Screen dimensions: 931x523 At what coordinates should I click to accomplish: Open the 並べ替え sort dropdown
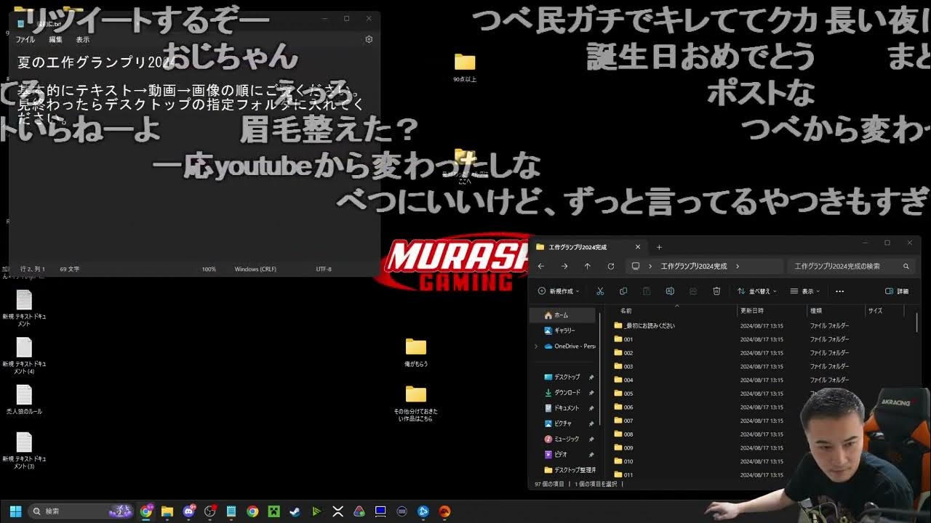[x=756, y=291]
